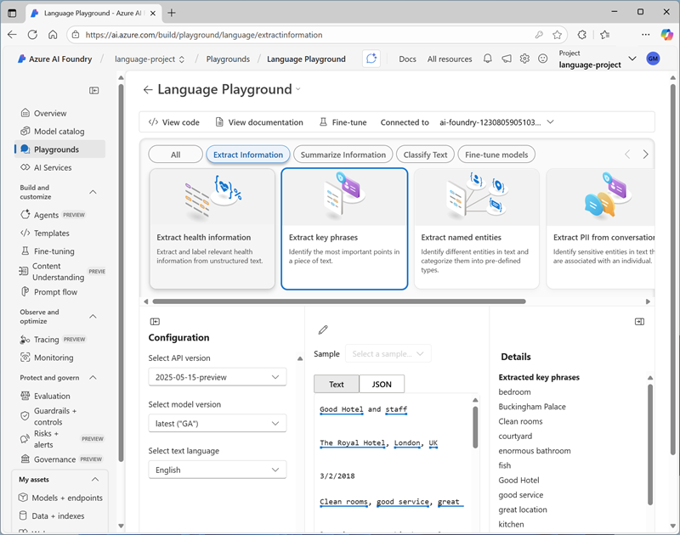Click the View code button
The width and height of the screenshot is (680, 535).
click(x=174, y=122)
